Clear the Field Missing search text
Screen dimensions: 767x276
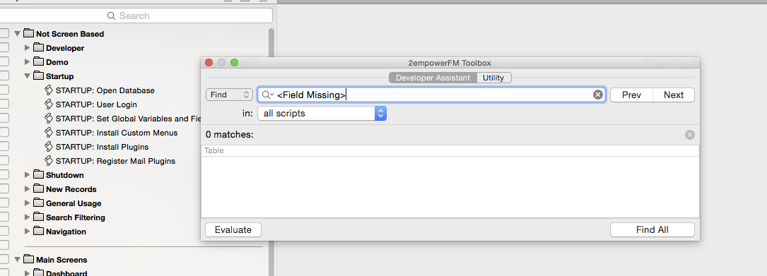pos(598,95)
